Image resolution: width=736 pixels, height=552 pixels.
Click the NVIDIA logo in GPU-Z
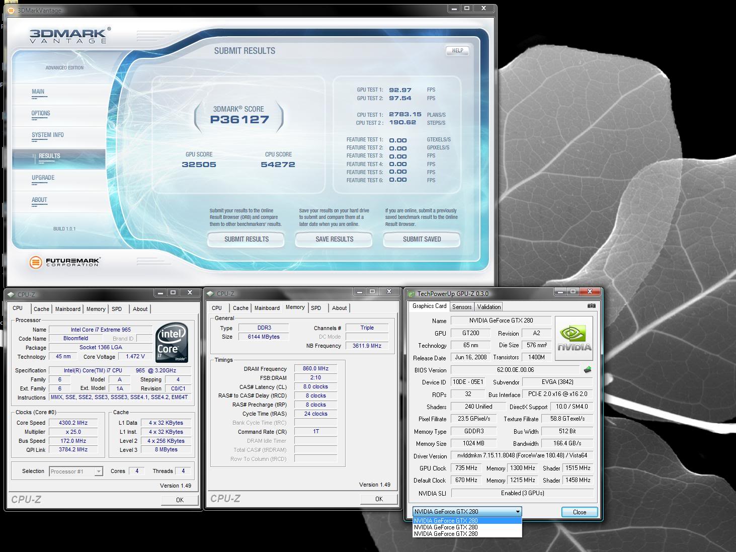574,338
